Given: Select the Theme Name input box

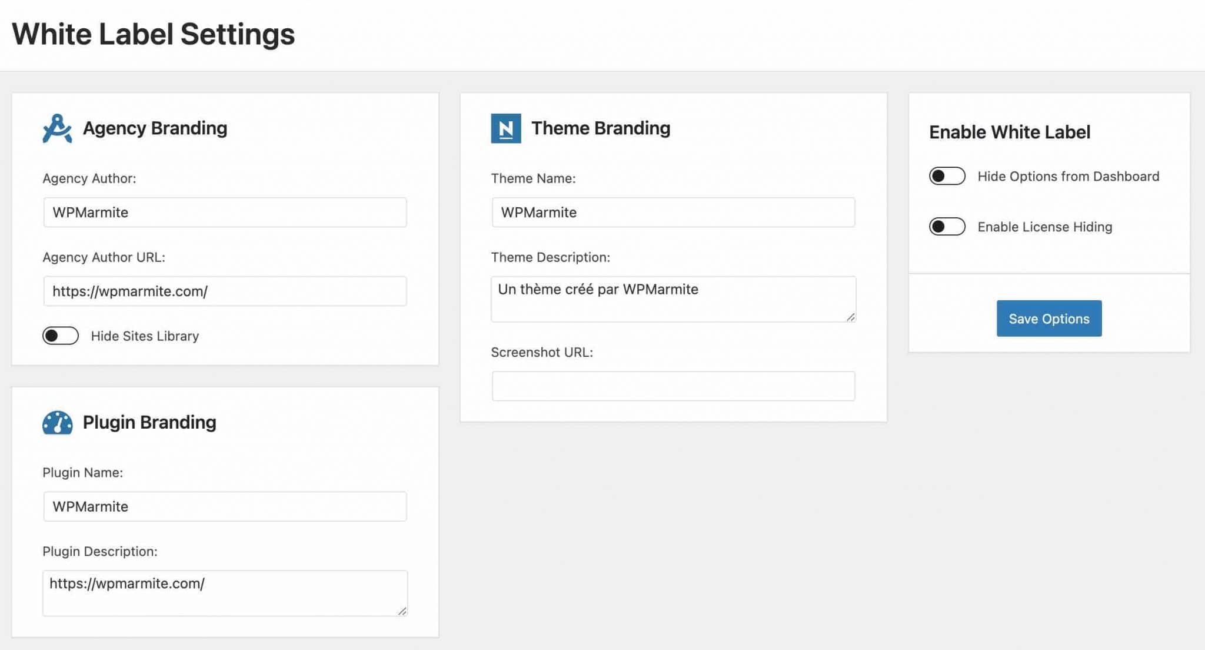Looking at the screenshot, I should pos(673,213).
